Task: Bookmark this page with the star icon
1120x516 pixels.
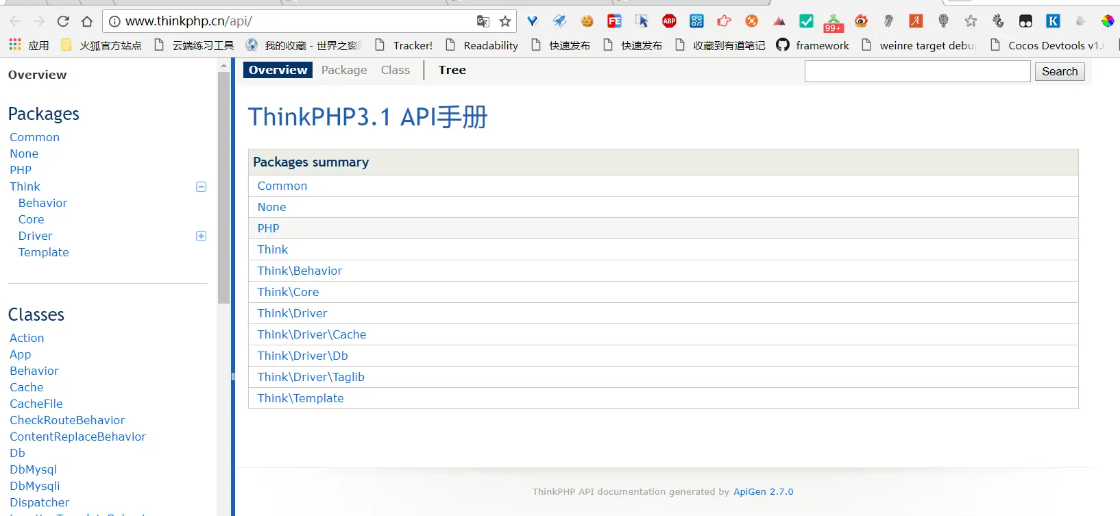Action: [x=505, y=21]
